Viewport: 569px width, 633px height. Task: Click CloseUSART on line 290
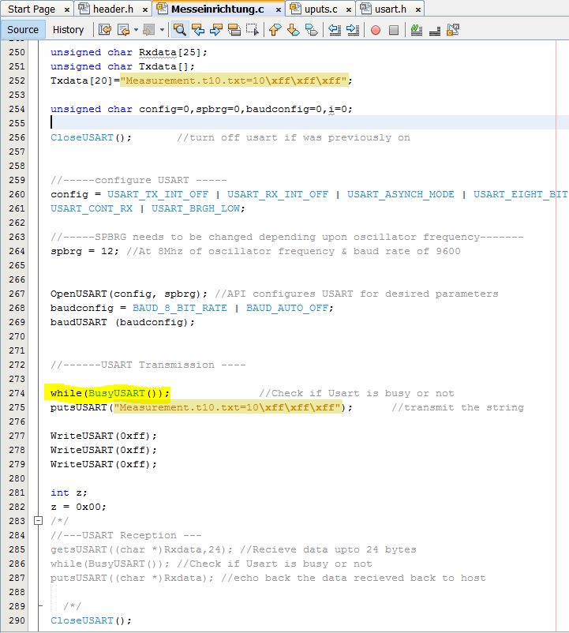[x=82, y=620]
